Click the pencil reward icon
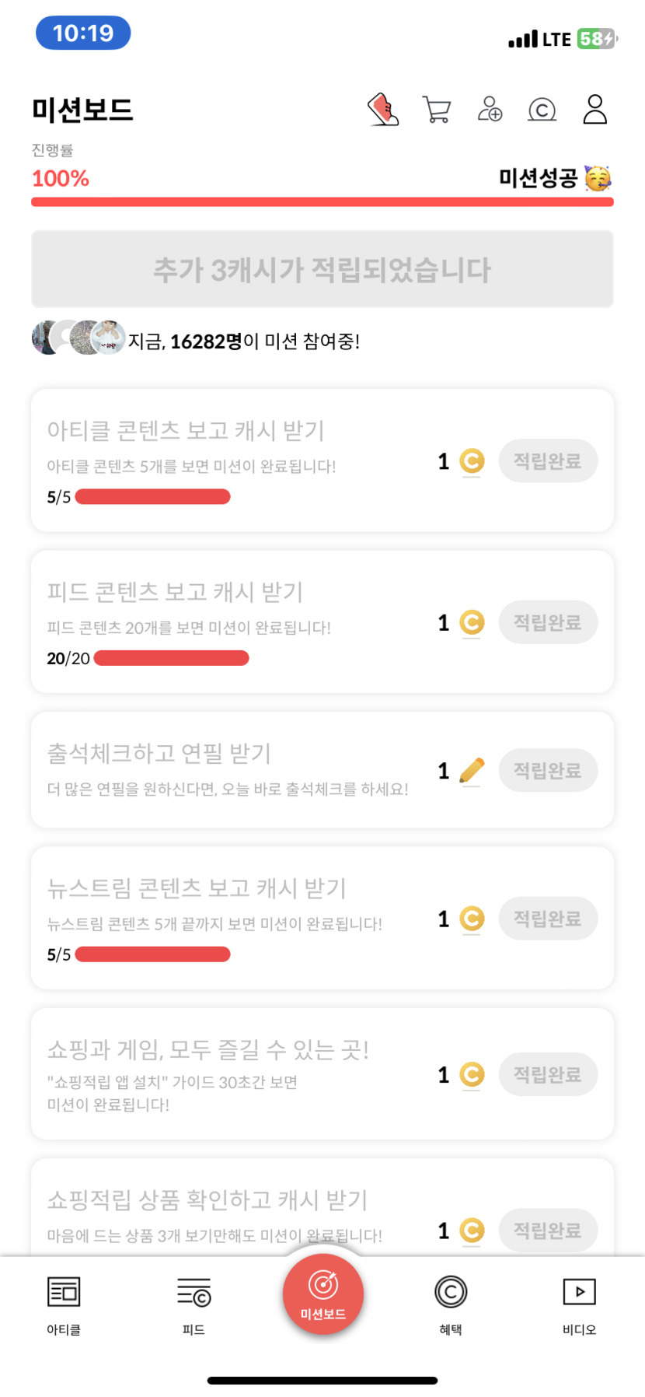Screen dimensions: 645x1397 point(472,771)
